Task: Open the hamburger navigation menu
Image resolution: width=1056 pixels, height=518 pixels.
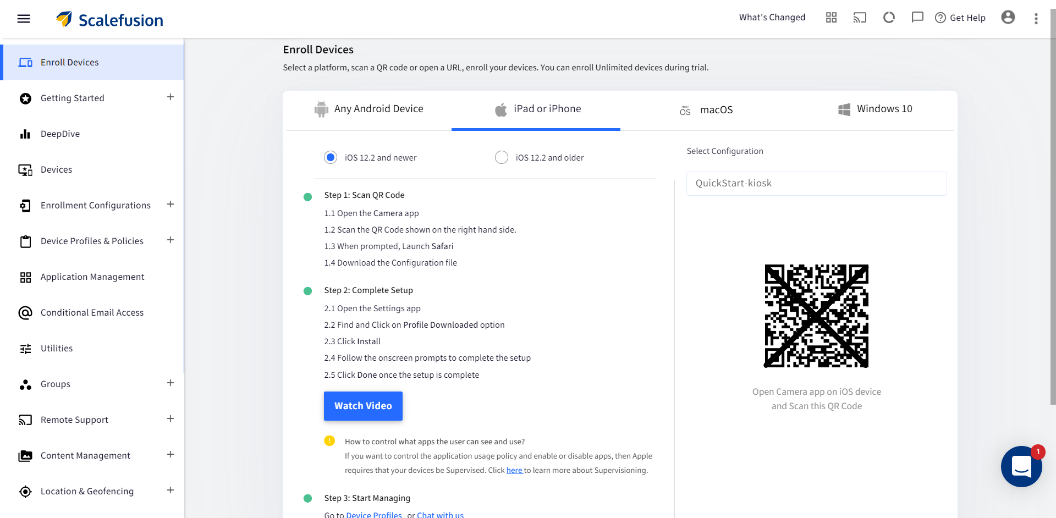Action: (24, 19)
